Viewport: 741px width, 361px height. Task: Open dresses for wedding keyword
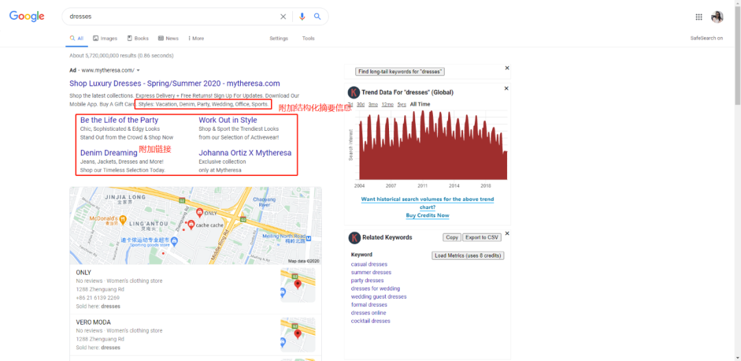point(375,288)
